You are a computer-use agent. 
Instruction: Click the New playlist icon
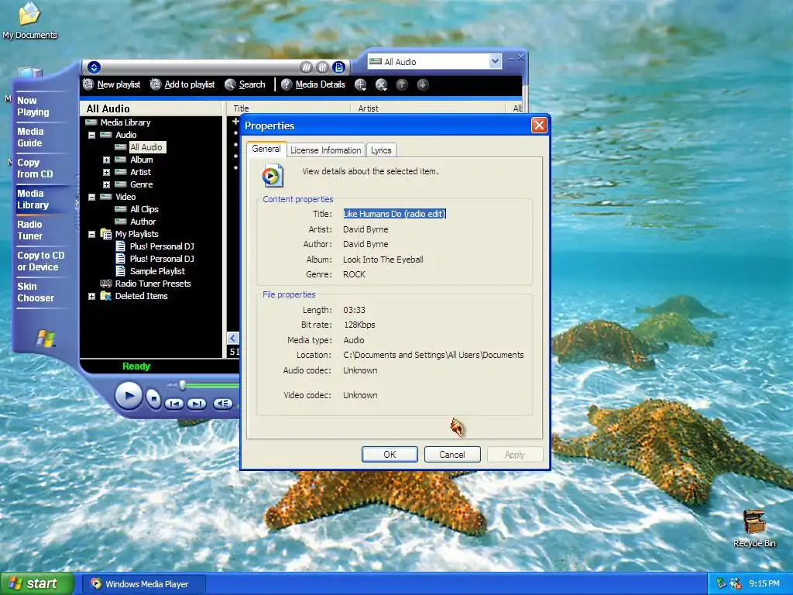(x=88, y=84)
